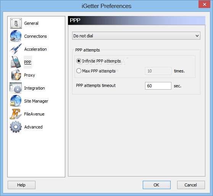Close the iGetter Preferences window
The width and height of the screenshot is (213, 196).
pyautogui.click(x=204, y=4)
